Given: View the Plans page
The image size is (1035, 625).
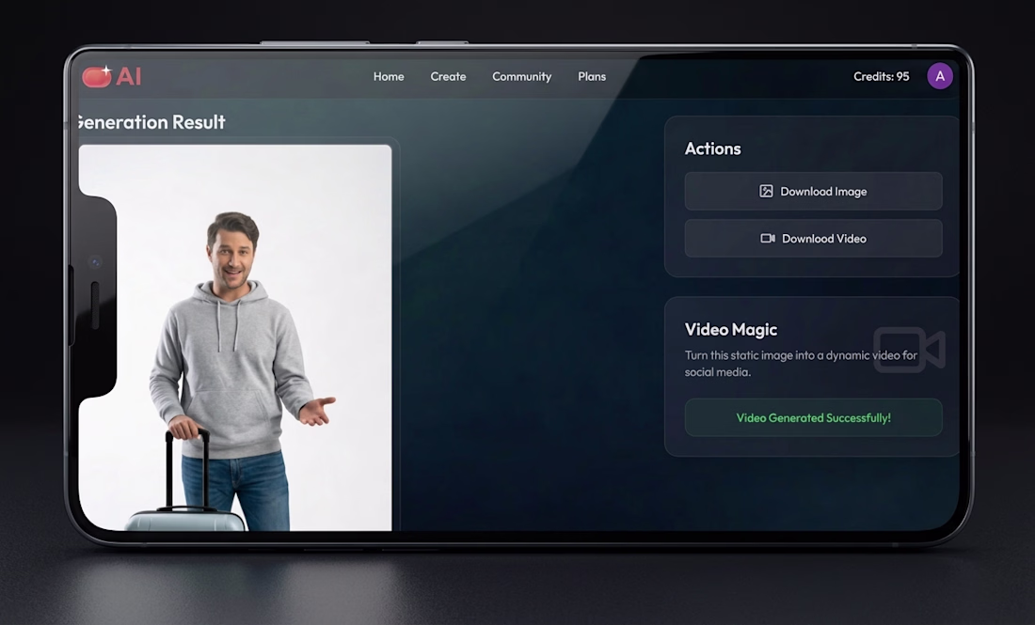Looking at the screenshot, I should pyautogui.click(x=592, y=76).
